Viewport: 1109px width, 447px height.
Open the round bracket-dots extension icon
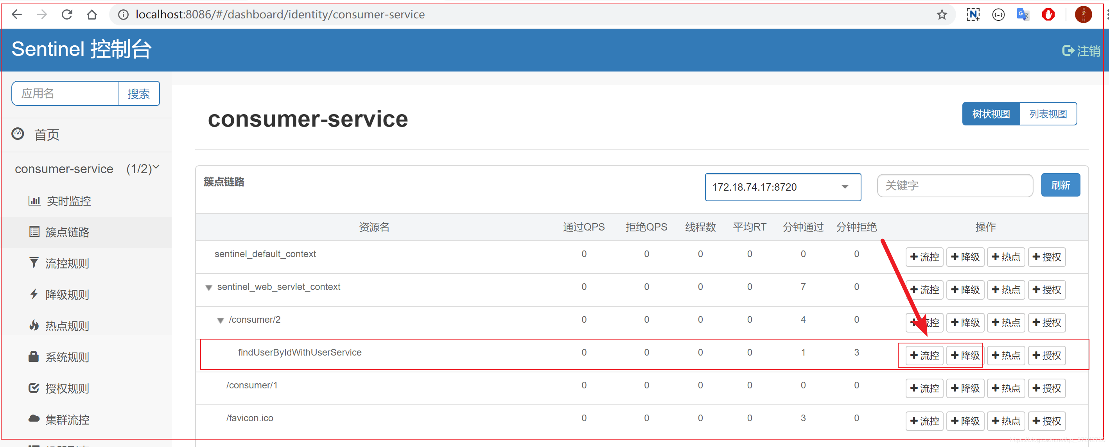pyautogui.click(x=998, y=14)
